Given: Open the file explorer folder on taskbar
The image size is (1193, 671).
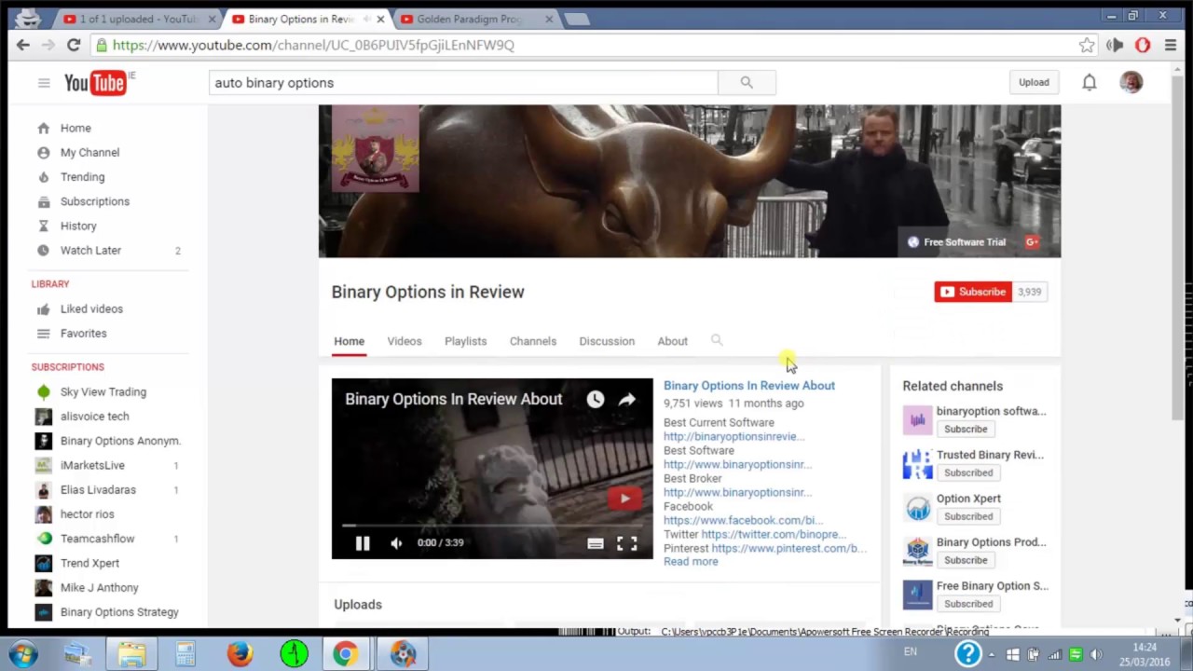Looking at the screenshot, I should click(131, 653).
